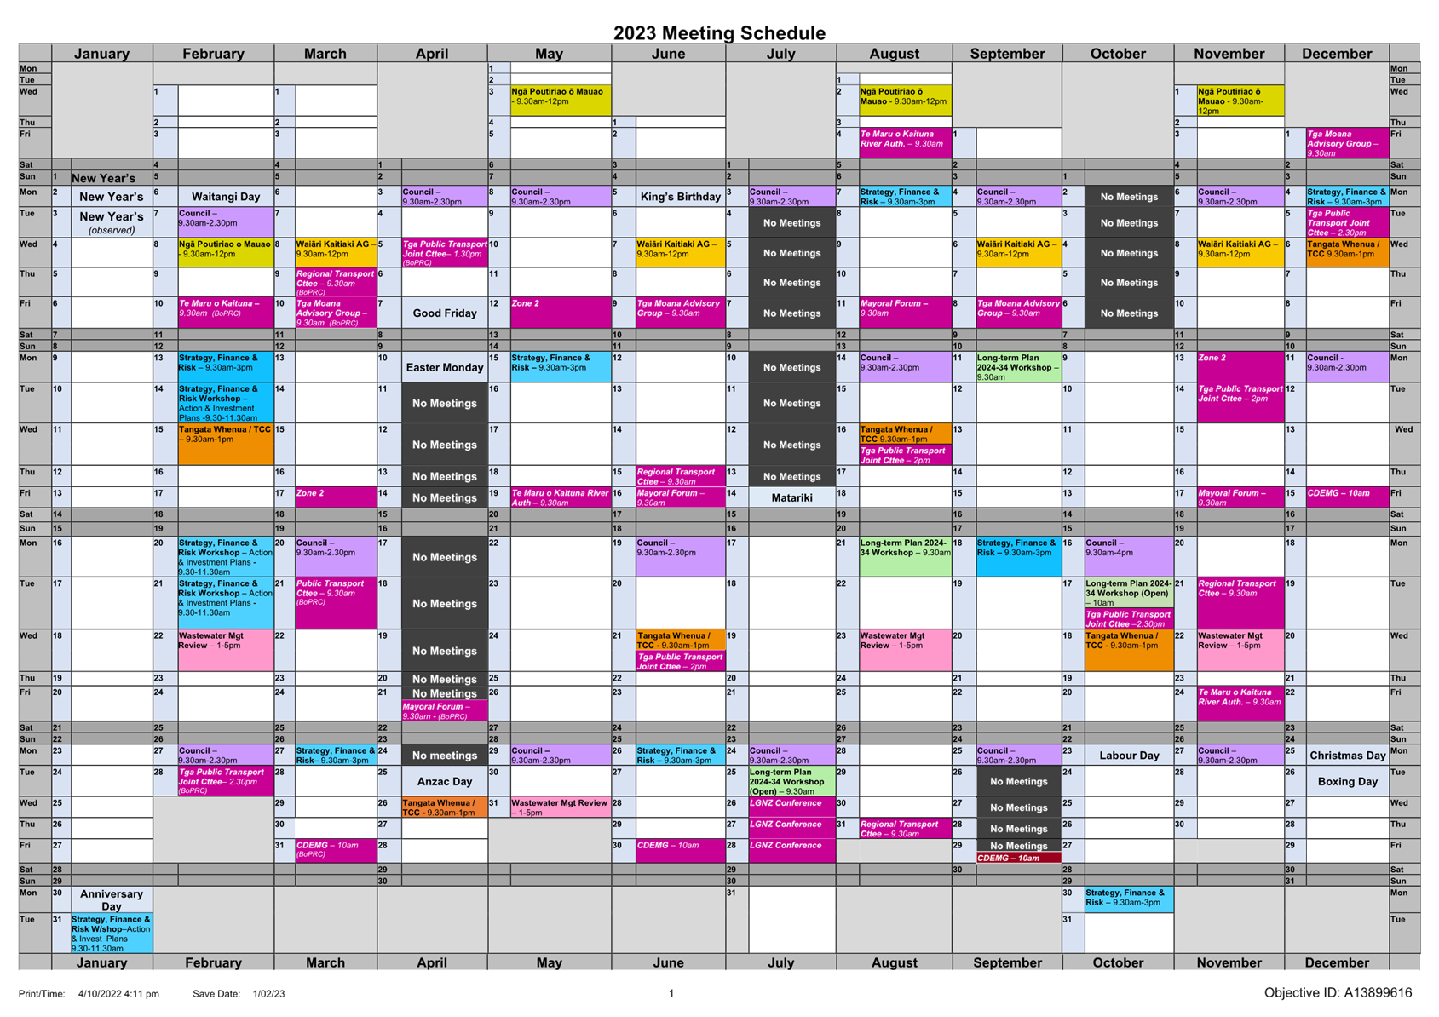
Task: Click 'Tga Public Transport Joint Cttee' on 28 February
Action: 226,782
